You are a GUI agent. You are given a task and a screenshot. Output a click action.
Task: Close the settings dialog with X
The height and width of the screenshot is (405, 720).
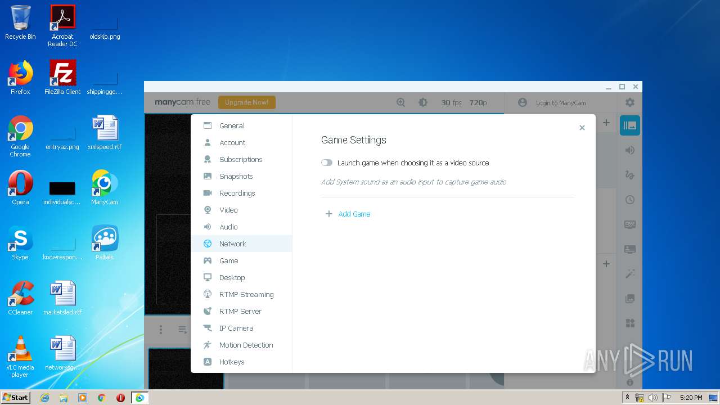(x=582, y=128)
